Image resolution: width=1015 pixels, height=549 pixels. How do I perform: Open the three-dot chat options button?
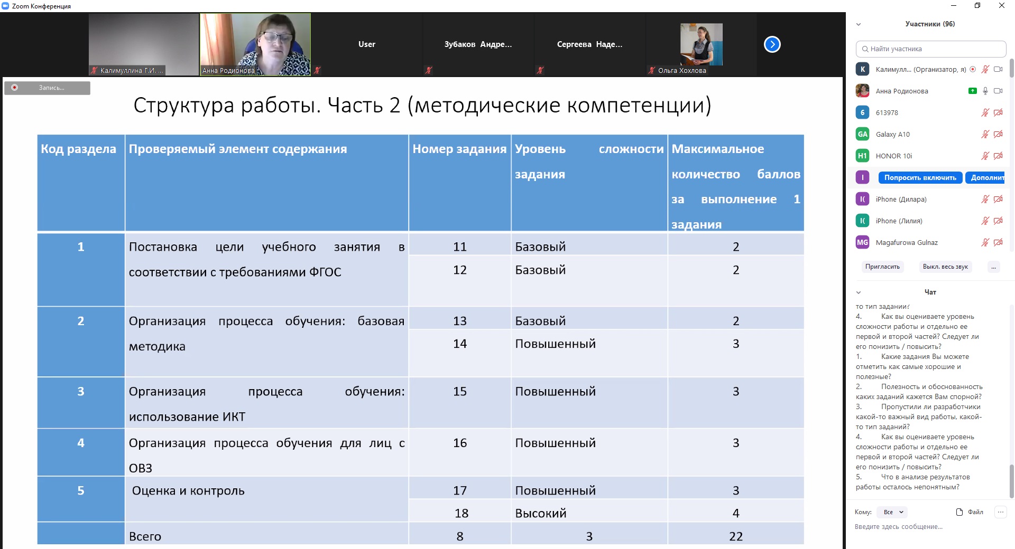click(1000, 512)
